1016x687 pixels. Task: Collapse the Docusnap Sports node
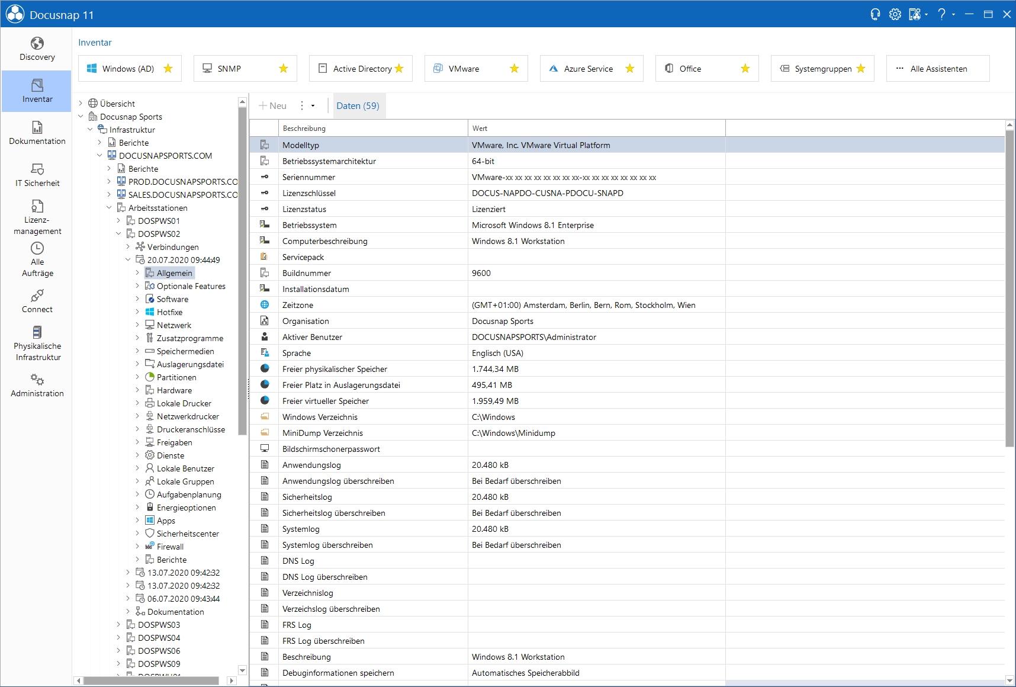coord(81,117)
